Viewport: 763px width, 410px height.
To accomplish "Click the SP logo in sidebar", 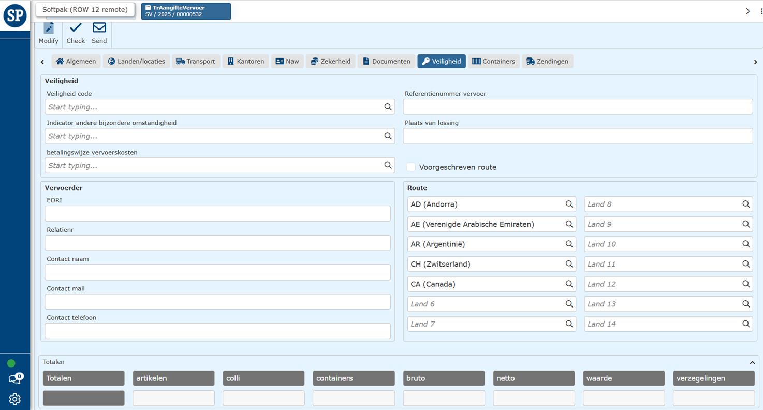I will [15, 16].
